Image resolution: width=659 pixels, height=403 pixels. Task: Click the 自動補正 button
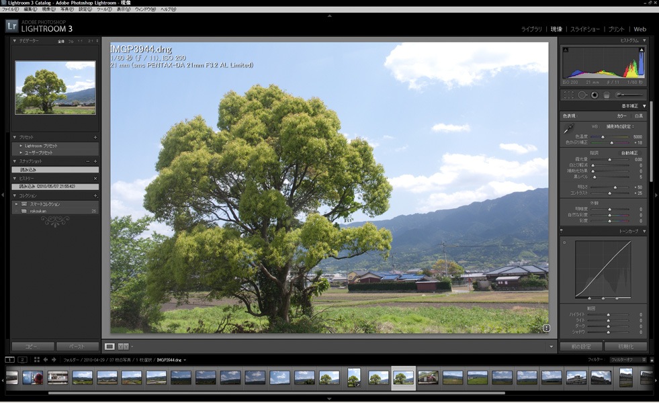tap(629, 153)
